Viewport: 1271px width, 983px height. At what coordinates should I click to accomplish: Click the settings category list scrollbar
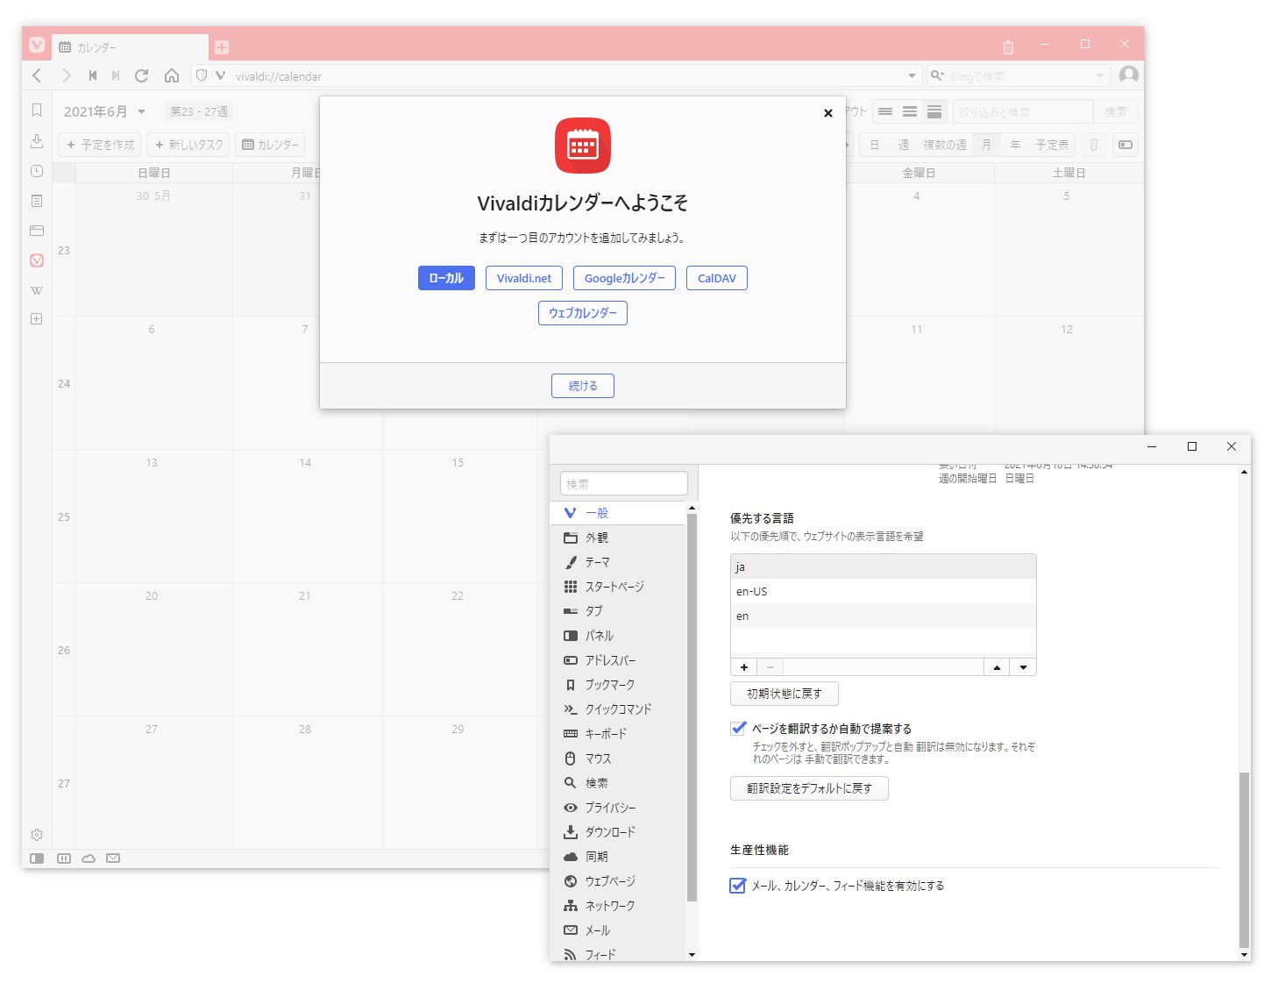(692, 707)
